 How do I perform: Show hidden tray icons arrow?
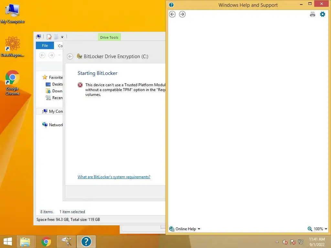277,242
